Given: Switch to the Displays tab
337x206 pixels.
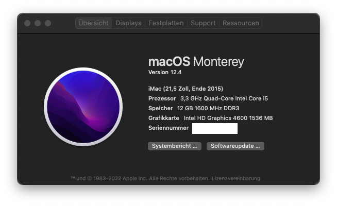Looking at the screenshot, I should point(128,23).
